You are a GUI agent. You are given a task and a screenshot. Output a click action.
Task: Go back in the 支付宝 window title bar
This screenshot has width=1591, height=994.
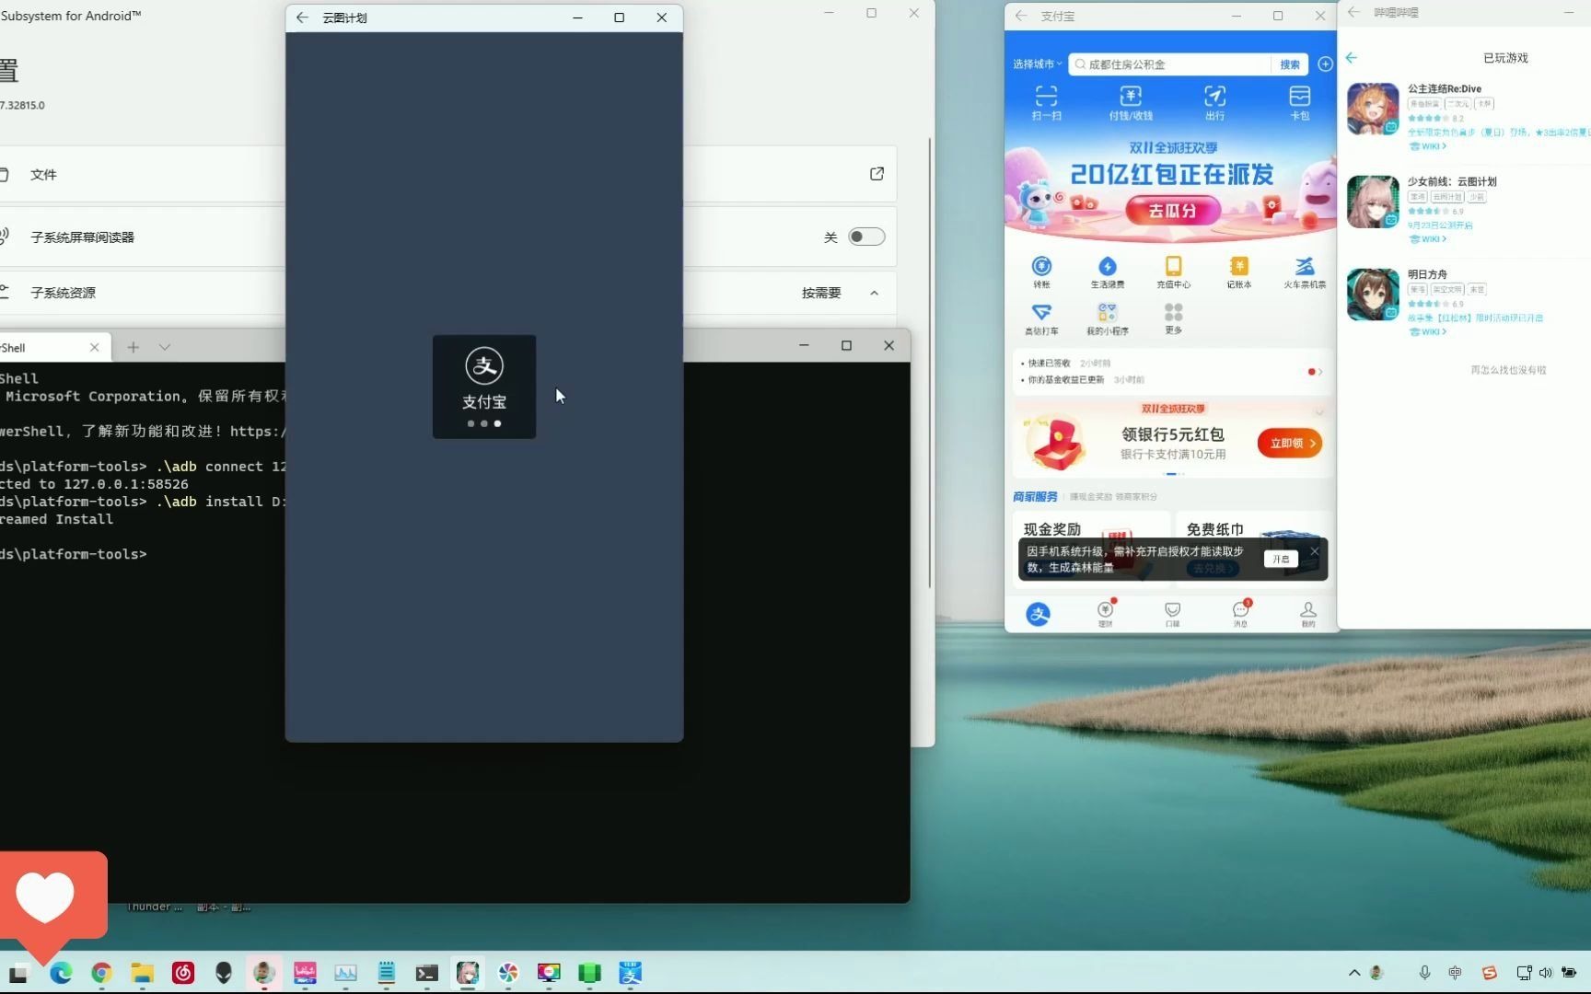[x=1021, y=16]
